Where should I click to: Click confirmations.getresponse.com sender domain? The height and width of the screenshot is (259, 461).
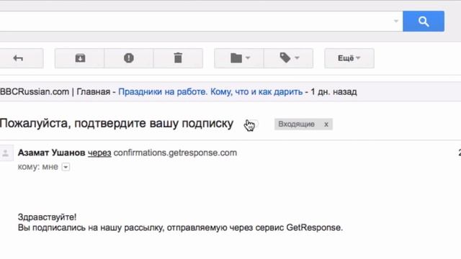[175, 153]
